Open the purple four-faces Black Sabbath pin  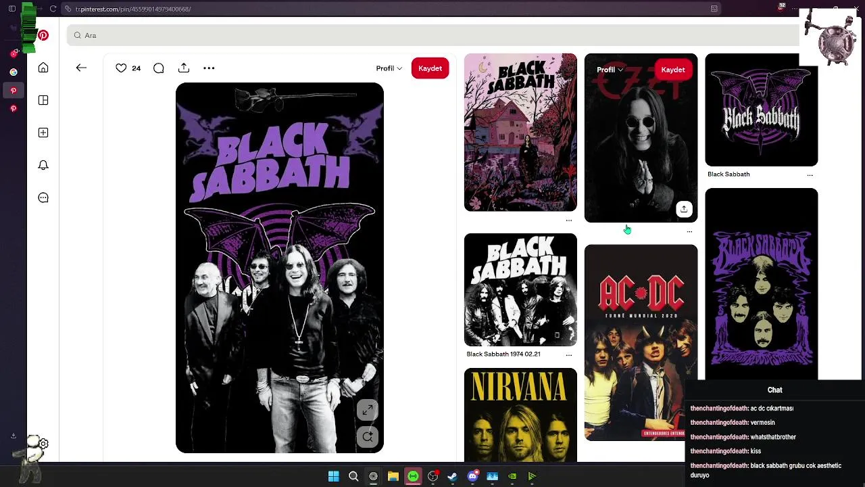[x=761, y=284]
